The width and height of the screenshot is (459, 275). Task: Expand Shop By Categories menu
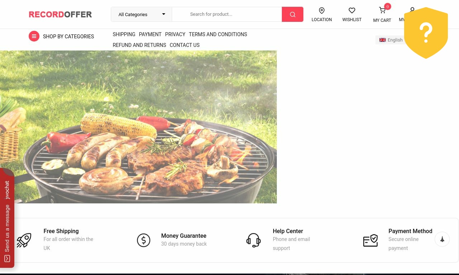point(68,37)
